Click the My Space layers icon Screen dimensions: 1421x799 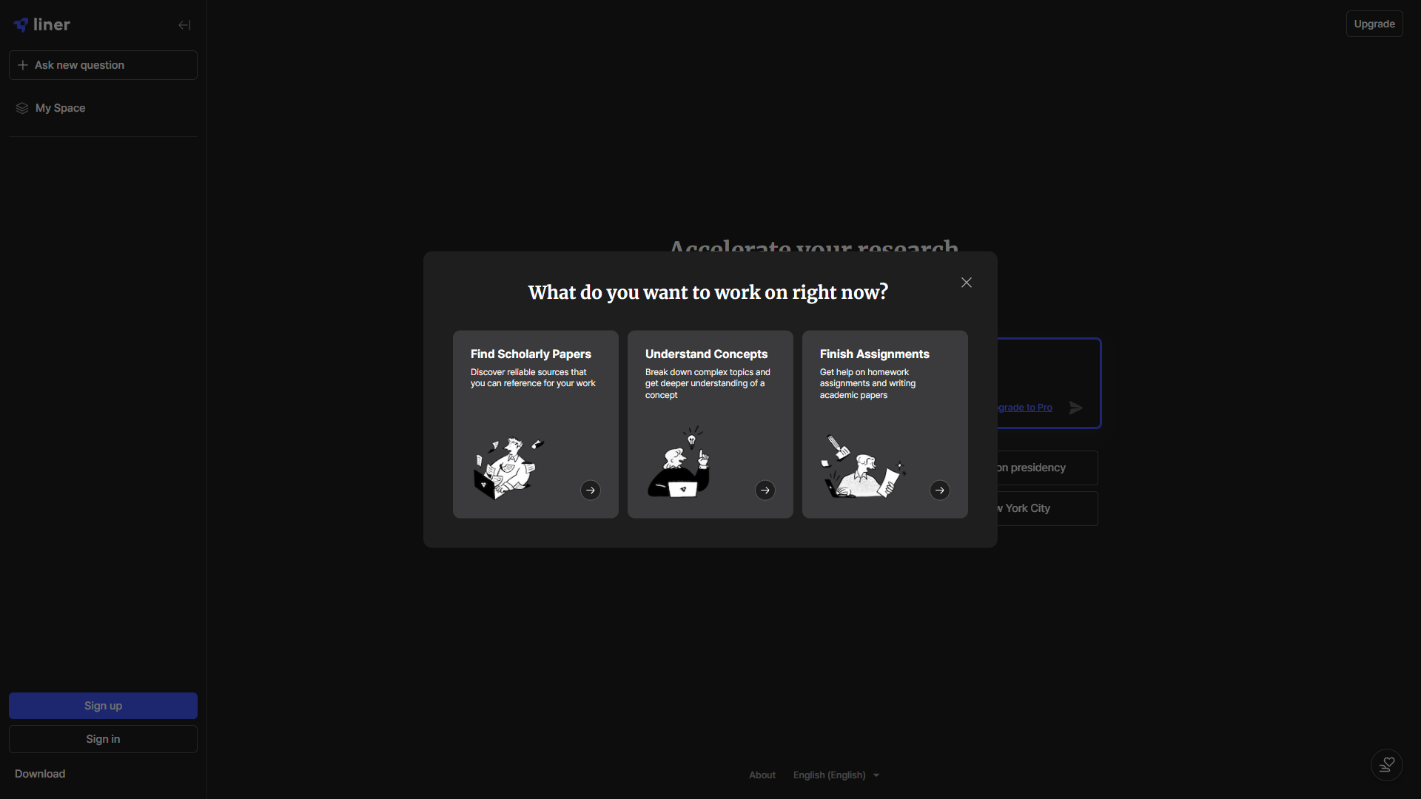22,108
